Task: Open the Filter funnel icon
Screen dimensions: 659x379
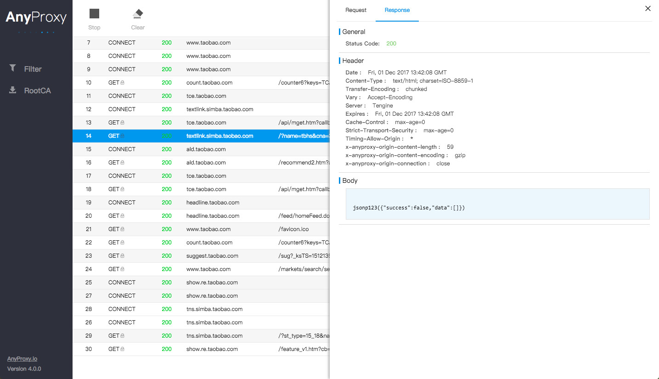Action: click(x=13, y=68)
